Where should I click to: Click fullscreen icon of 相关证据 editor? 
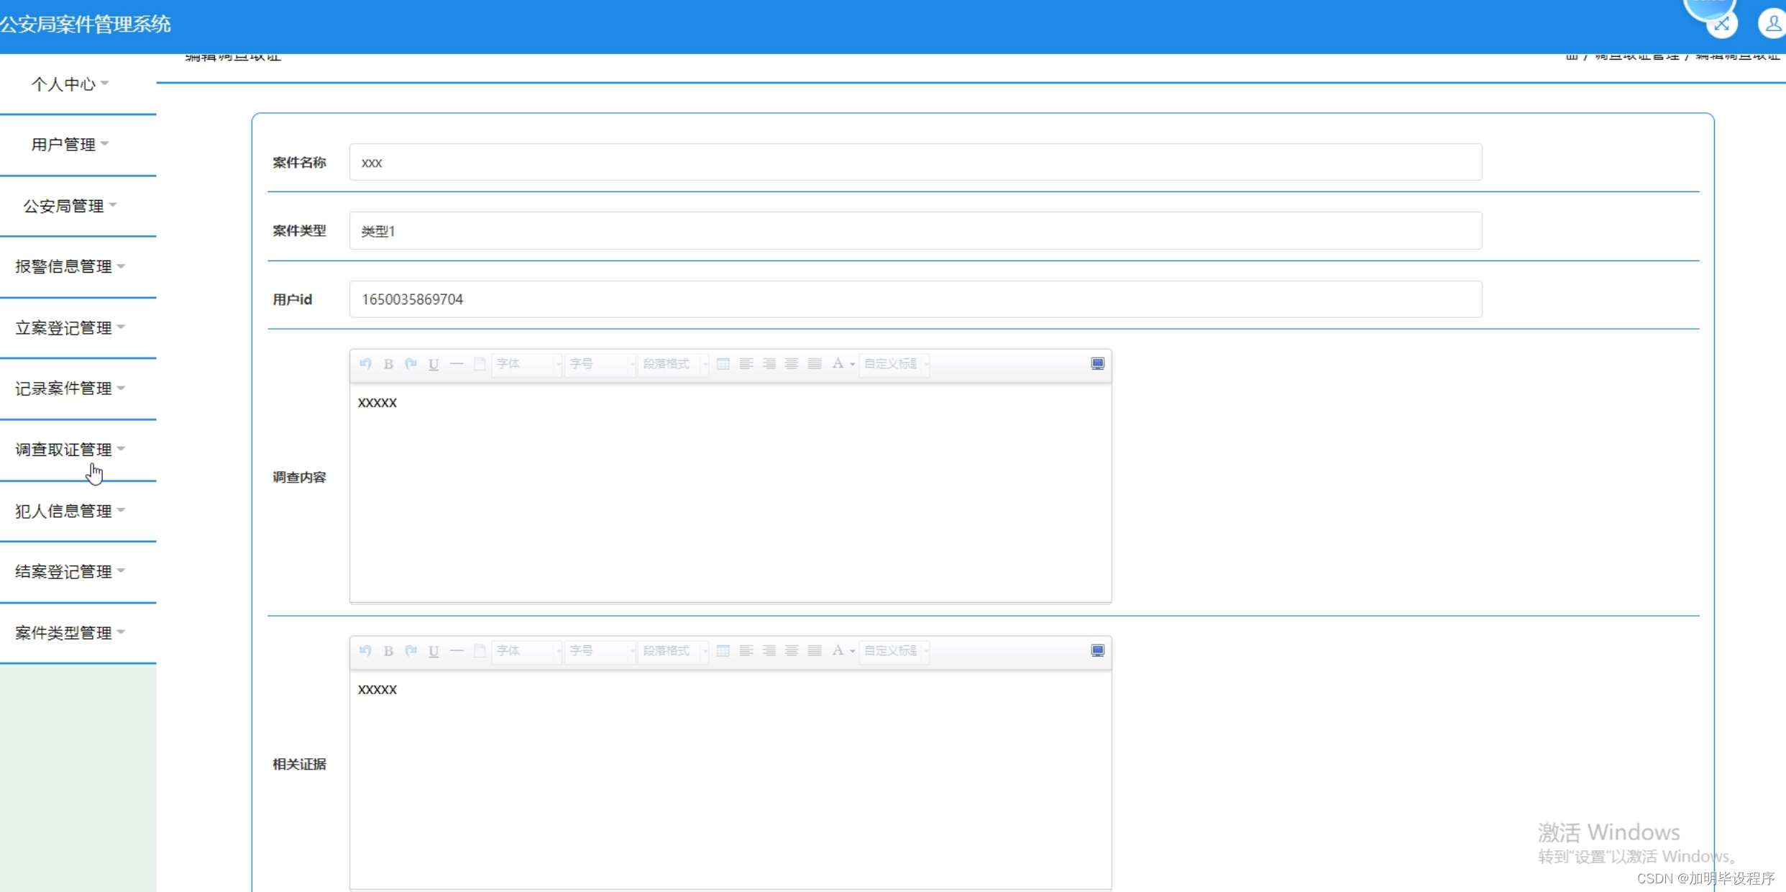click(x=1097, y=650)
